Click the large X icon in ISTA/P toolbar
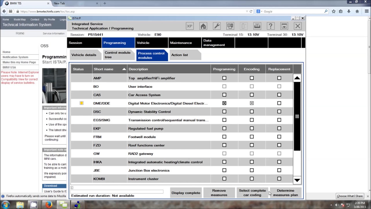The image size is (371, 209). point(298,26)
